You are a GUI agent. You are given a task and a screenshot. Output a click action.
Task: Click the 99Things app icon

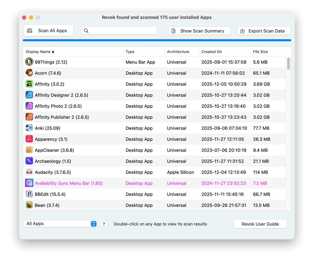29,62
